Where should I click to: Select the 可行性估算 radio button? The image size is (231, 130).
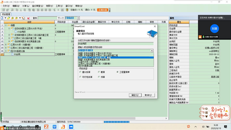tap(80, 77)
